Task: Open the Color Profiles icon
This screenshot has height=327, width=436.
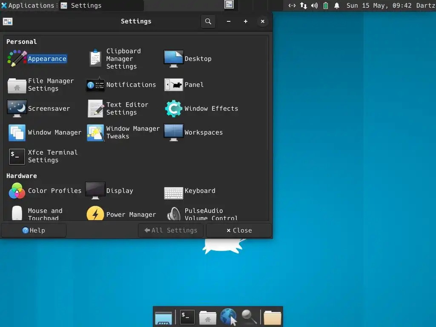Action: tap(17, 191)
